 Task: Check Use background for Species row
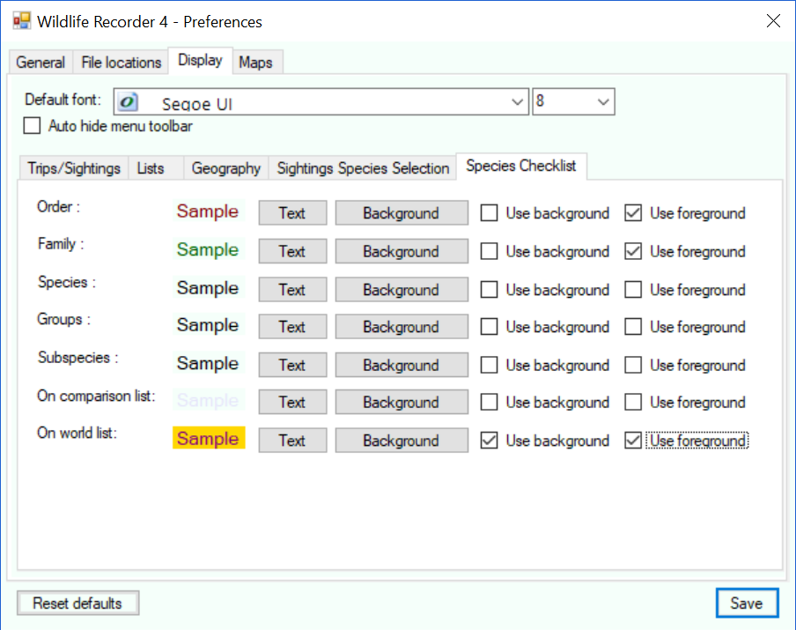point(489,290)
